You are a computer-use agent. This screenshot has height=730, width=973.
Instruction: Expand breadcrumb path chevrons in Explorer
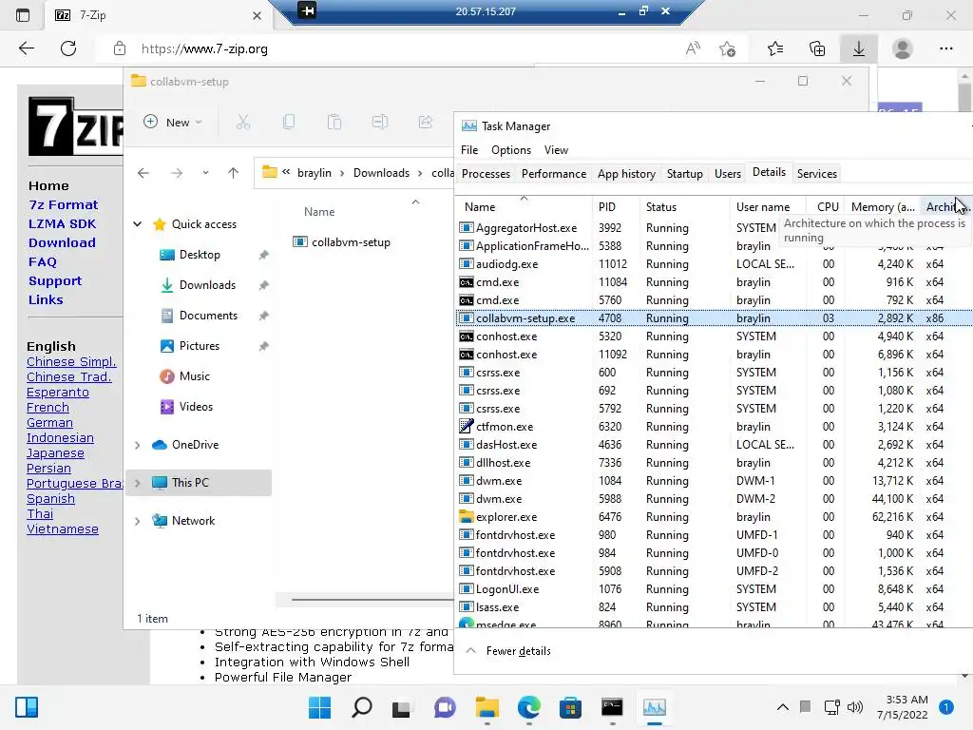286,173
